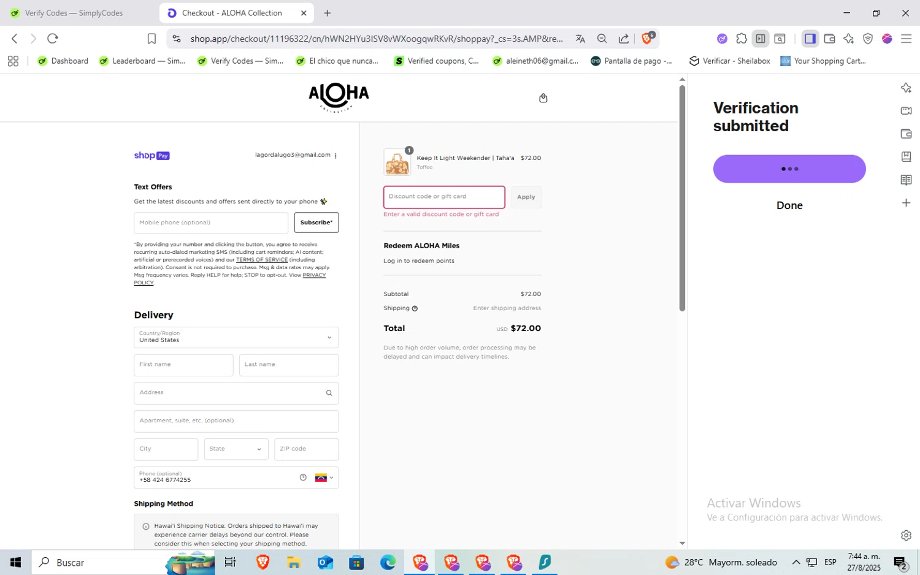Open Leaderboard bookmark
Image resolution: width=920 pixels, height=575 pixels.
point(142,61)
